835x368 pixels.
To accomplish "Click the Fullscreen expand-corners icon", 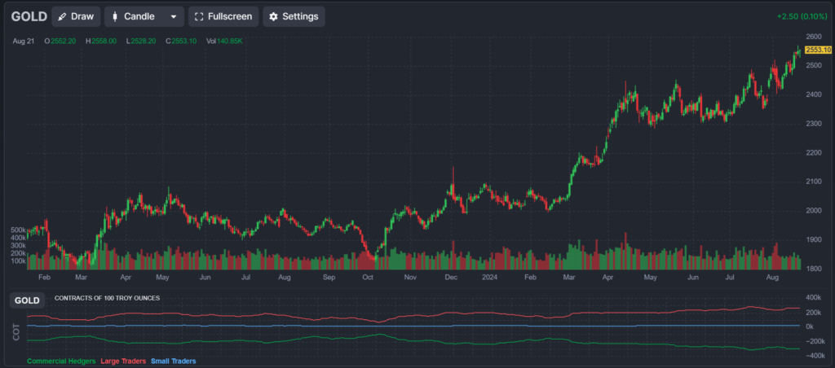I will coord(198,16).
